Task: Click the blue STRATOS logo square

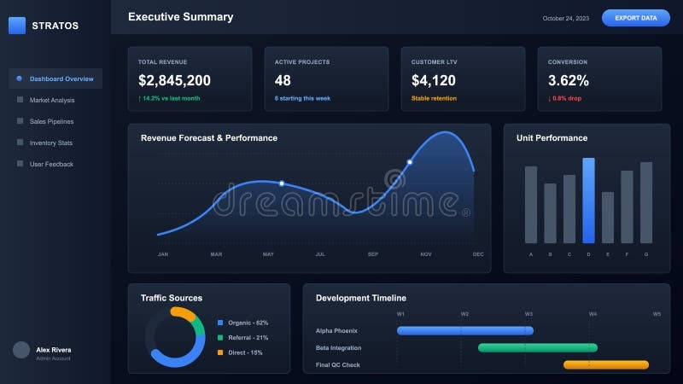Action: (17, 26)
